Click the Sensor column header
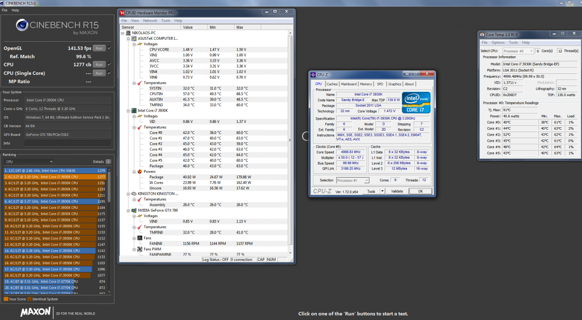Screen dimensions: 582x320 pos(150,27)
